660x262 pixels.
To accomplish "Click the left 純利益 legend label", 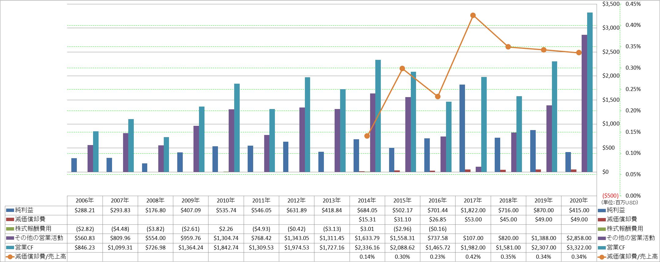I will 24,210.
